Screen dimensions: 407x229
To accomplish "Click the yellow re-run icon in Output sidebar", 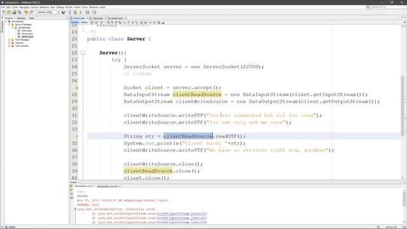I will tap(71, 190).
